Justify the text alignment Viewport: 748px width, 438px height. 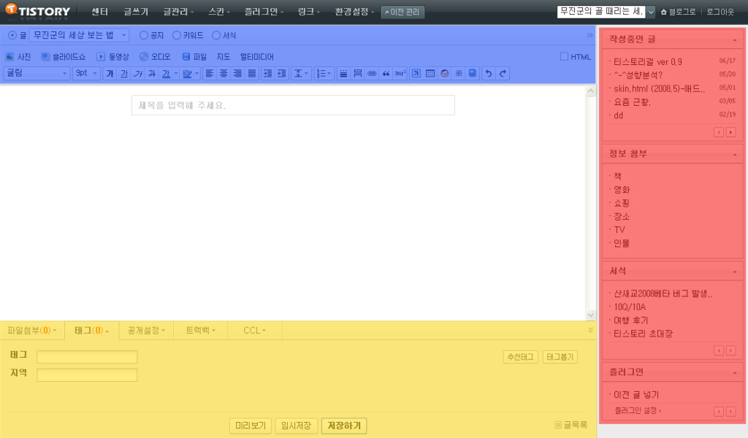click(x=251, y=74)
